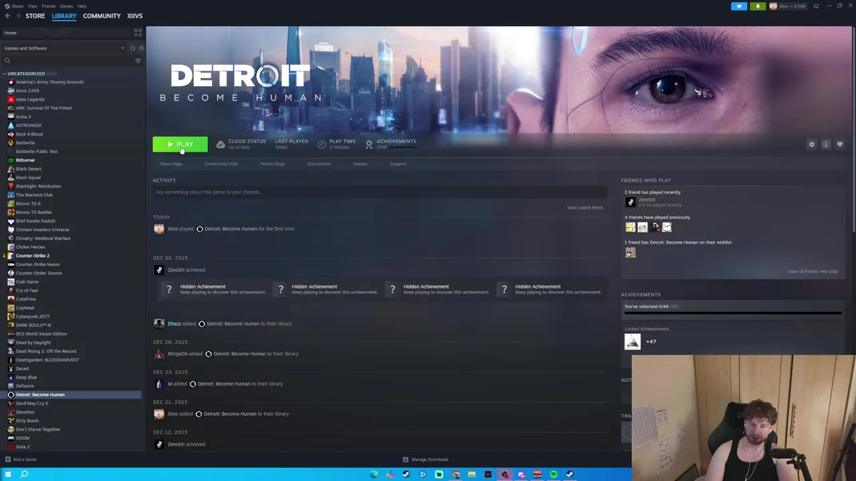Click the Windows taskbar search icon
856x481 pixels.
click(24, 474)
